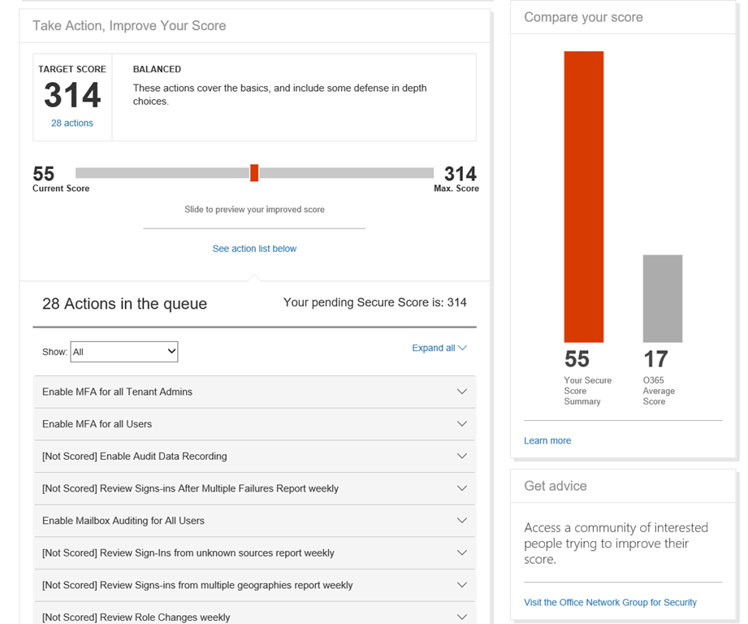Expand Signs-ins from multiple geographies chevron
748x624 pixels.
(x=461, y=585)
